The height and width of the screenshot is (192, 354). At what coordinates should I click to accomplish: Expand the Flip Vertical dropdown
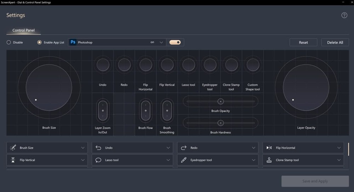tap(83, 160)
